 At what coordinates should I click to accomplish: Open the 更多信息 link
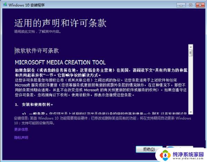(x=21, y=129)
